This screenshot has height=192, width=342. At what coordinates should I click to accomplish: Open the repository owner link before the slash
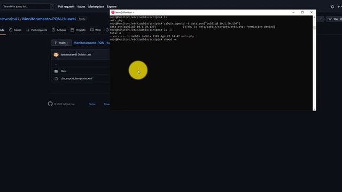click(10, 19)
